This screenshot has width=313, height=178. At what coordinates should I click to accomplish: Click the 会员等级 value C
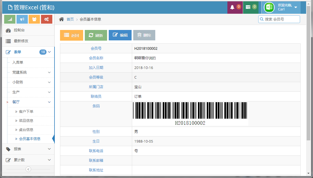coord(135,77)
